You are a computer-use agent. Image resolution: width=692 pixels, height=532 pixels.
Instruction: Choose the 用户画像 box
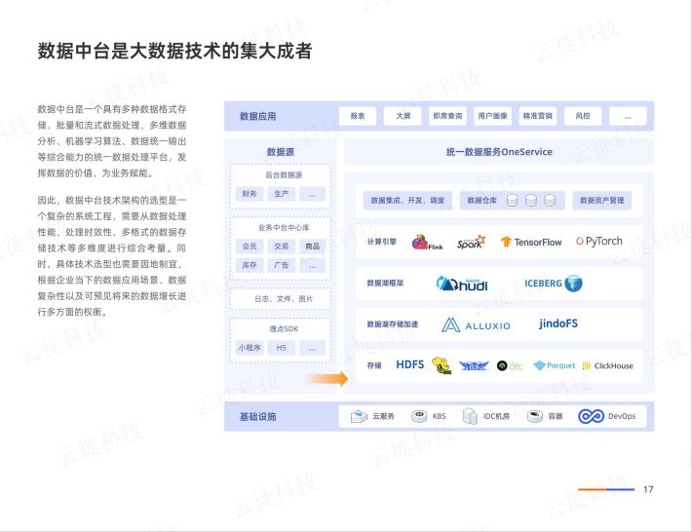(x=492, y=116)
